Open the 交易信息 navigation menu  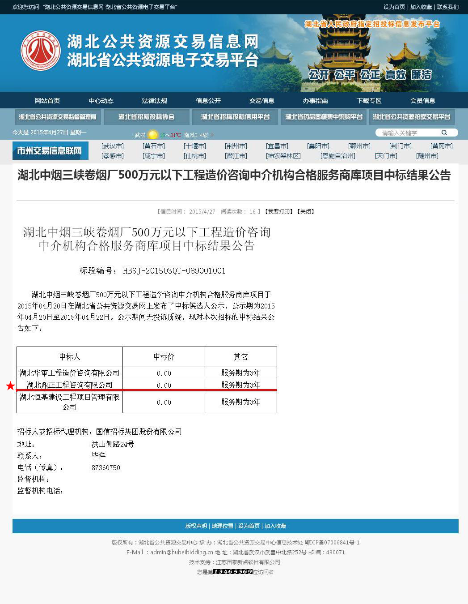click(x=261, y=101)
